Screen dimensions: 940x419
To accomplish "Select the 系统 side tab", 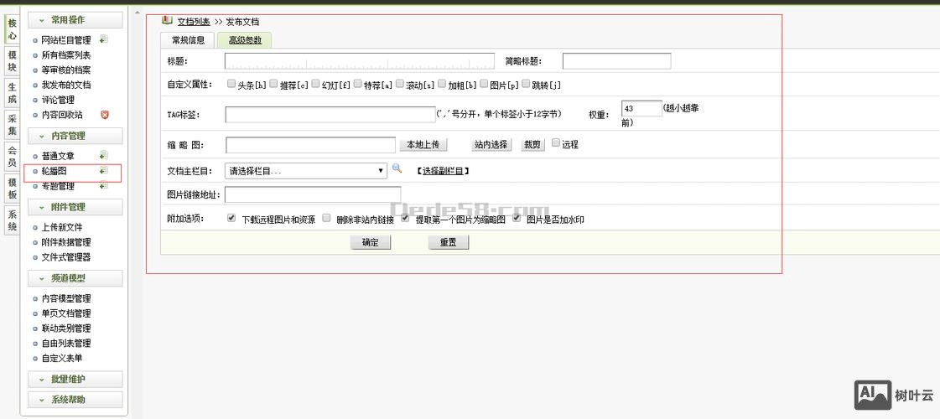I will [x=12, y=220].
